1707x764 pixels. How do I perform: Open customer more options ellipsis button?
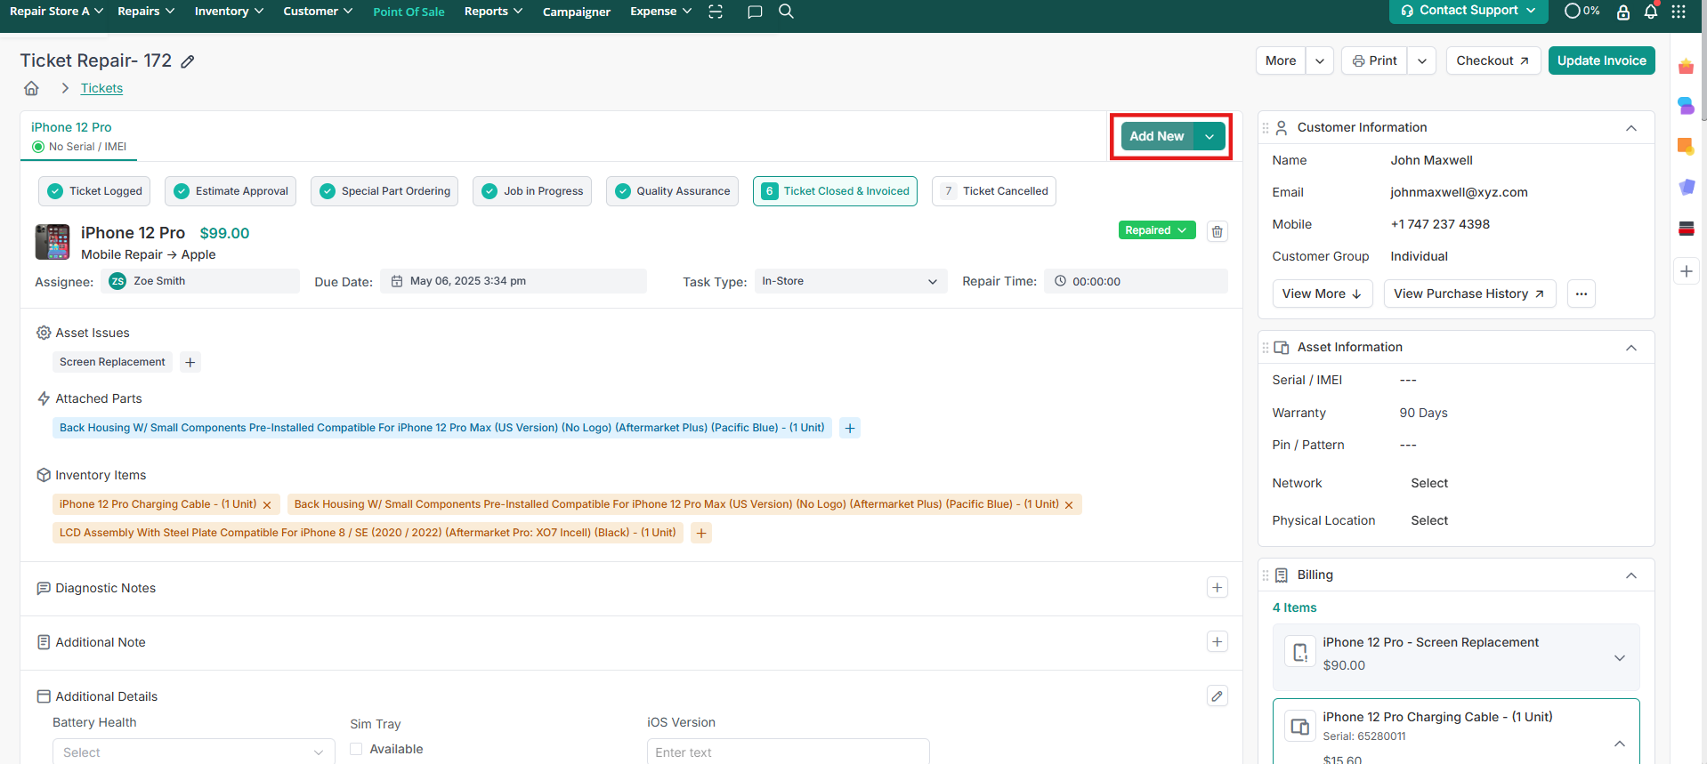[1582, 294]
